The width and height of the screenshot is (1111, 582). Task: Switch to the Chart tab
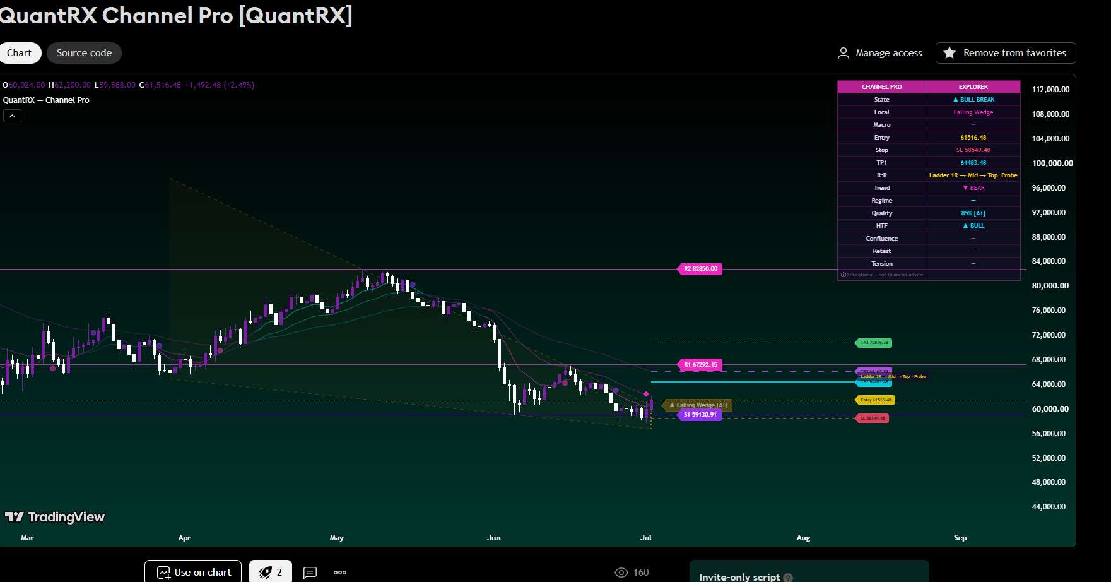[x=20, y=53]
